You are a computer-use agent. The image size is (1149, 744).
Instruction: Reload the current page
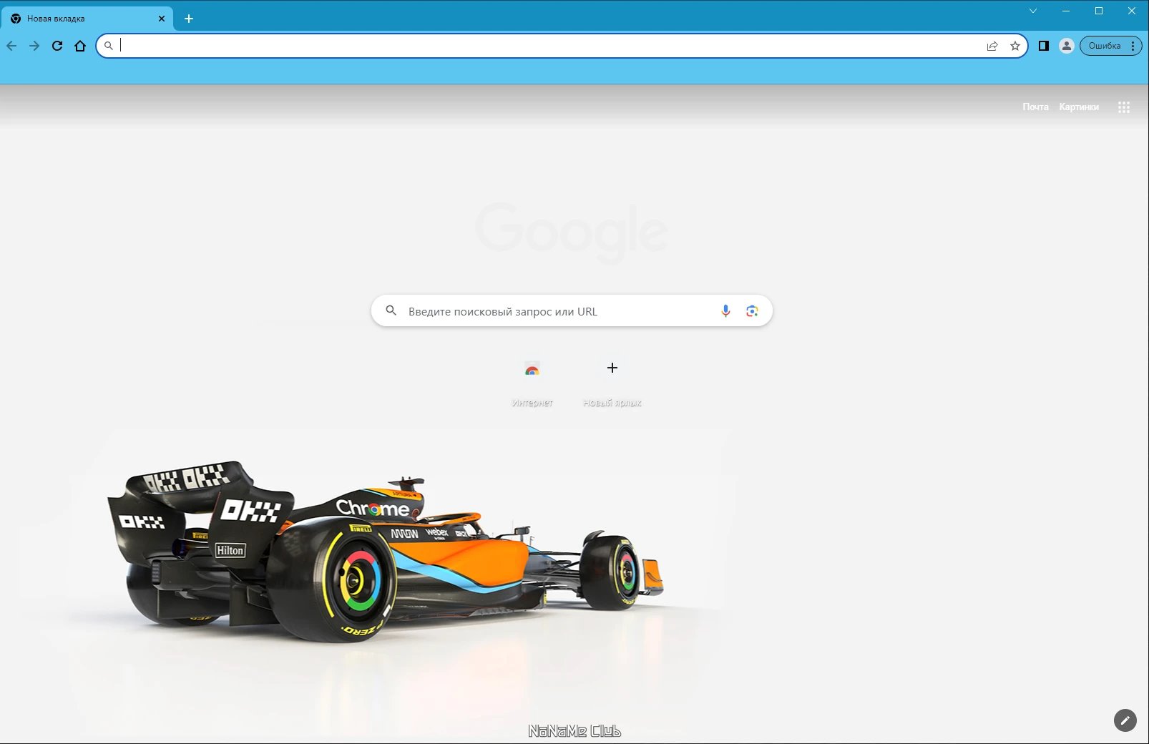(x=57, y=46)
